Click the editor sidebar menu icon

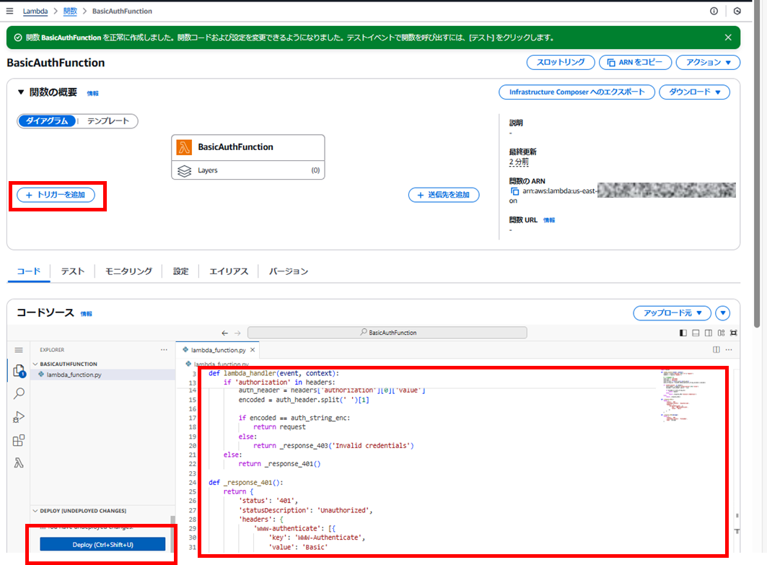pyautogui.click(x=19, y=350)
